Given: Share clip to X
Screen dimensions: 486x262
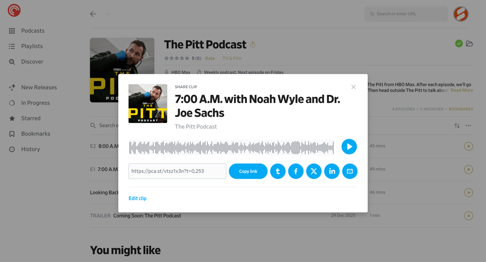Looking at the screenshot, I should (314, 171).
